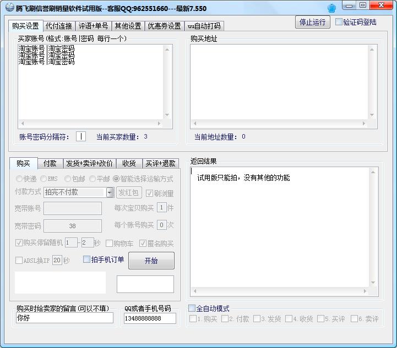
Task: Toggle the 刷浏量 checkbox
Action: [149, 194]
